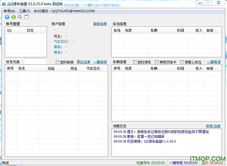Switch log view with 所有/当前 link

click(x=213, y=126)
